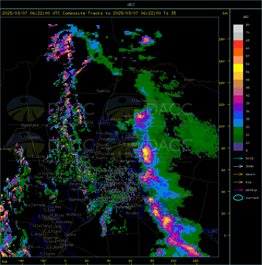Pick the slate purple 5-10 dBZ swatch
Viewport: 262px width, 265px height.
pos(238,147)
